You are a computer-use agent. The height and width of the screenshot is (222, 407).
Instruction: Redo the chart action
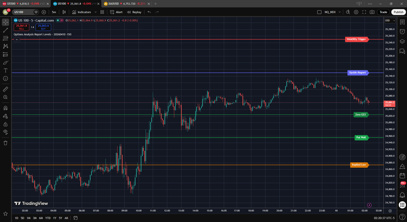point(157,12)
